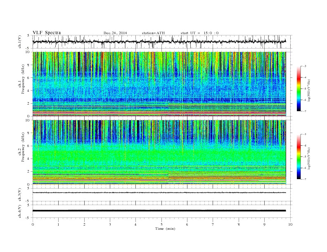Select the "ch.3(V)" axis label
327x252 pixels.
pos(20,195)
